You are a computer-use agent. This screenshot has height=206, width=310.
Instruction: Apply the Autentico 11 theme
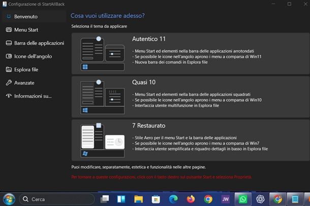(x=191, y=53)
